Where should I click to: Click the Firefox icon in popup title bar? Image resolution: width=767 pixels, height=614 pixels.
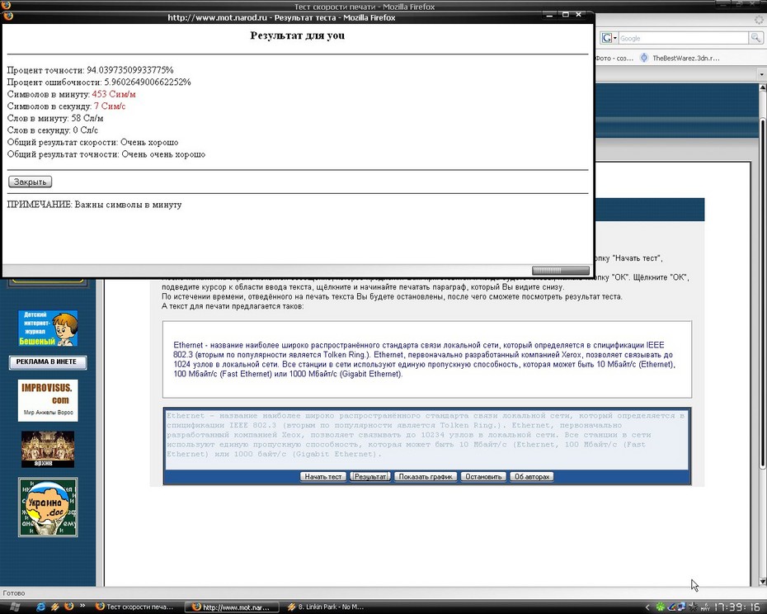(x=7, y=17)
